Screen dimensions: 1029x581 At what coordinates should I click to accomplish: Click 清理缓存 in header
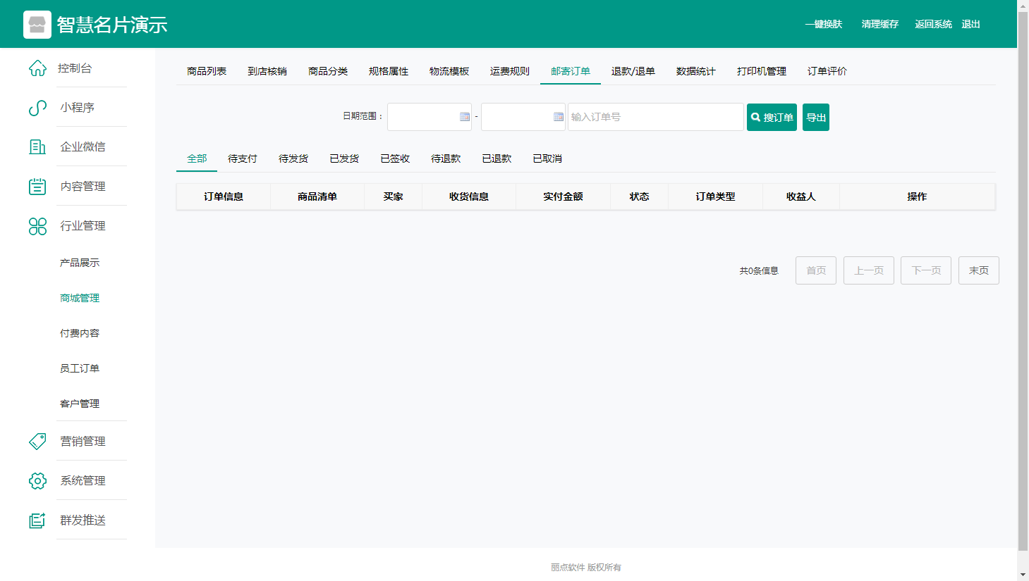pos(880,24)
